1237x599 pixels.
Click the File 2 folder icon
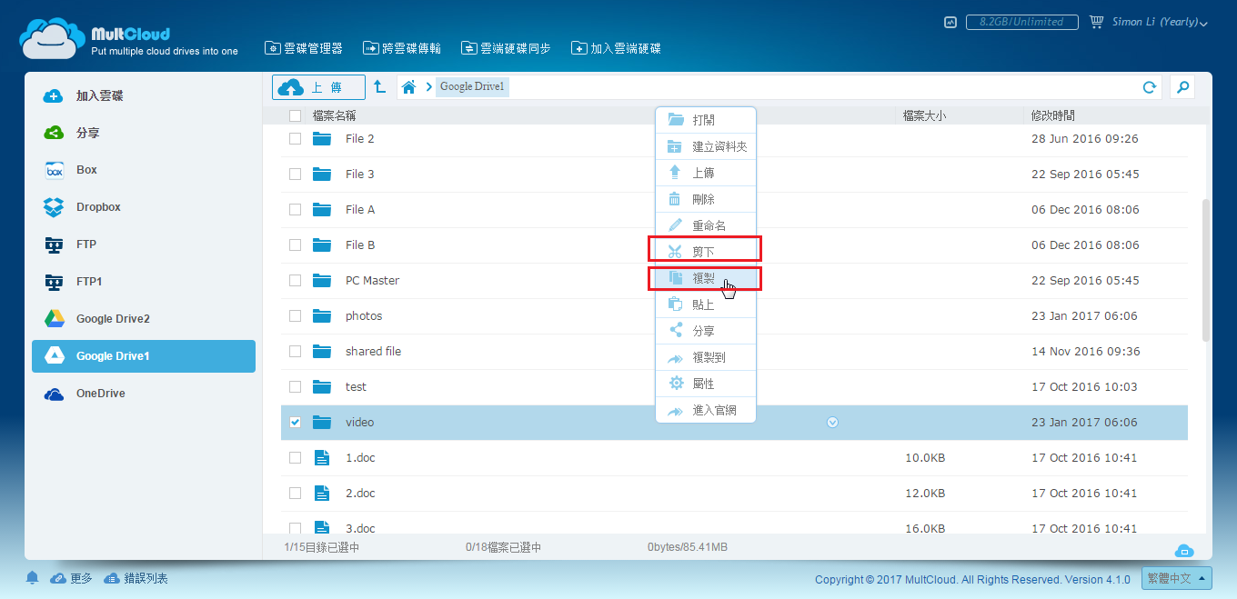[x=322, y=138]
